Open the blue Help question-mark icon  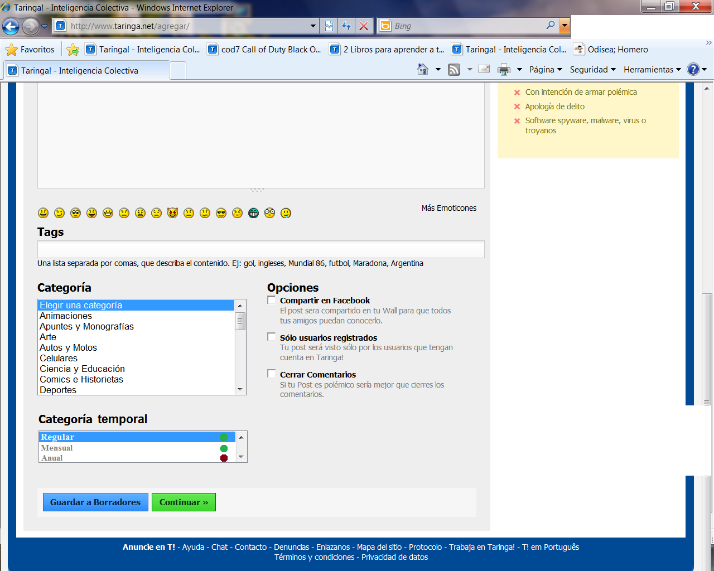pyautogui.click(x=693, y=69)
